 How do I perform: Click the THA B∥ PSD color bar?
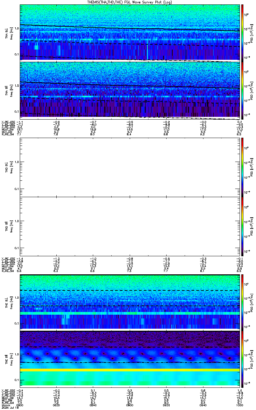(242, 90)
